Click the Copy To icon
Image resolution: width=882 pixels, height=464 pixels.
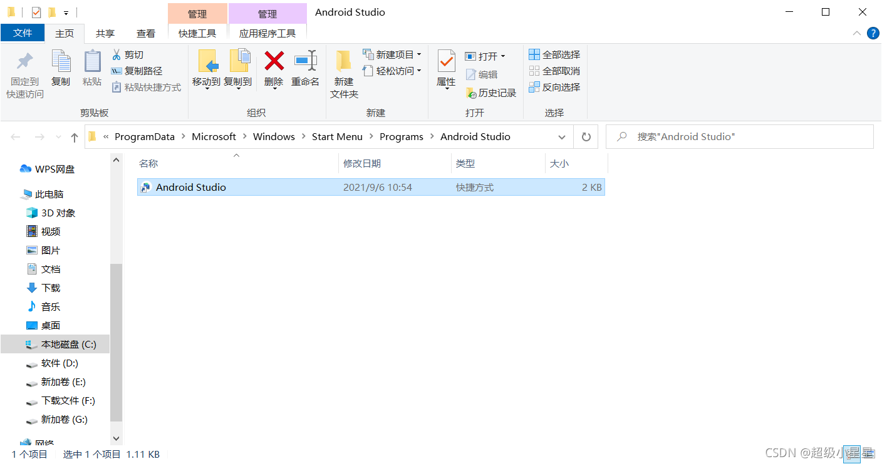[x=239, y=61]
